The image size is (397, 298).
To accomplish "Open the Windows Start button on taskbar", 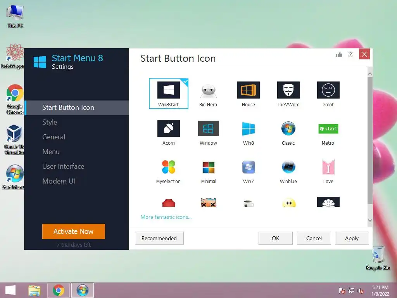I will 10,290.
